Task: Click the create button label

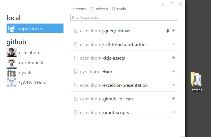Action: [81, 9]
